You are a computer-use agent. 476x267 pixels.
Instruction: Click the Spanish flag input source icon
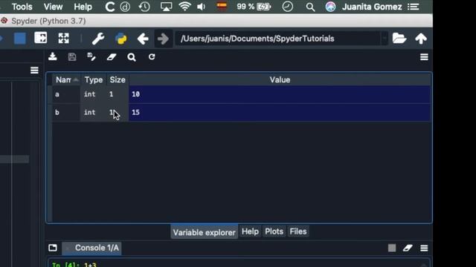pos(222,6)
